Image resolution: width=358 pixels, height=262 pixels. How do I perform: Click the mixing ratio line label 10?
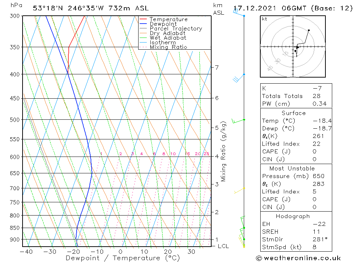pyautogui.click(x=173, y=154)
